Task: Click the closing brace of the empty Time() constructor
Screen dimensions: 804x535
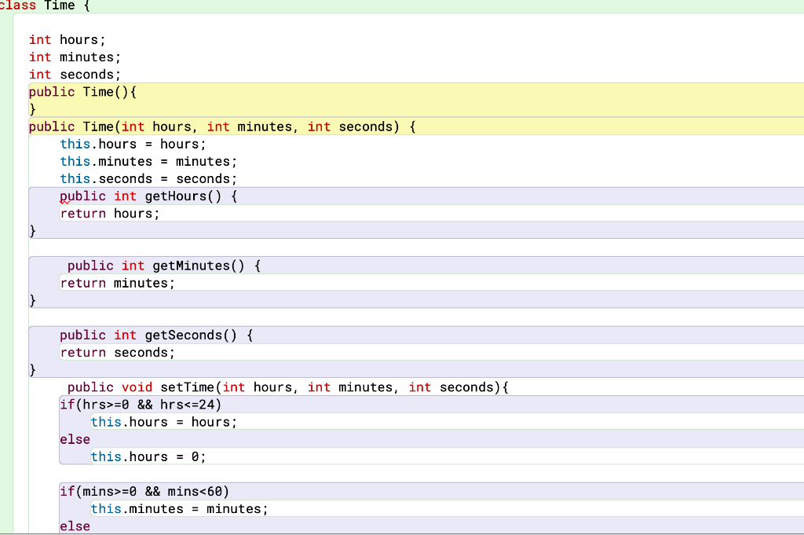Action: pos(32,109)
